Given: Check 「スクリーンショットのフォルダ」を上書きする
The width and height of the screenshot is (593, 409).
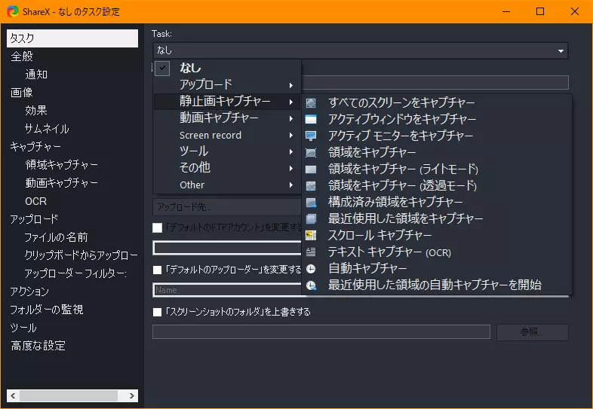Looking at the screenshot, I should [157, 313].
